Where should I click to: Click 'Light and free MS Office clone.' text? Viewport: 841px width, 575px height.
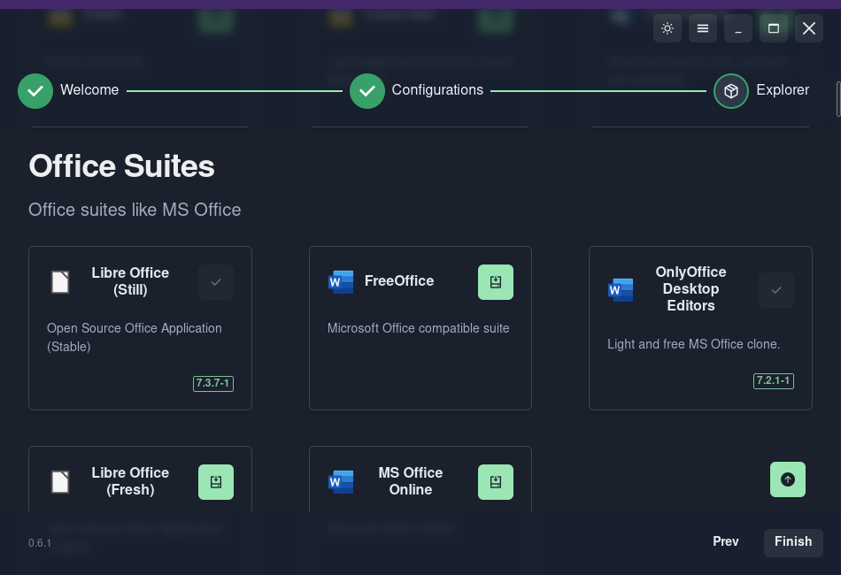(693, 344)
